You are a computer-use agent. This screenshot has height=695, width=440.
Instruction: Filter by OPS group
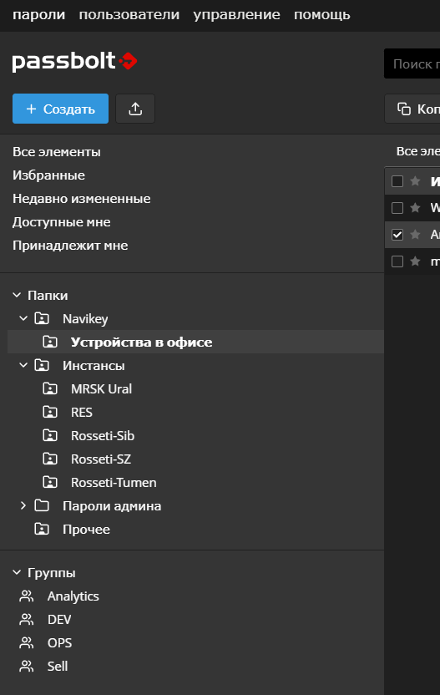point(60,642)
